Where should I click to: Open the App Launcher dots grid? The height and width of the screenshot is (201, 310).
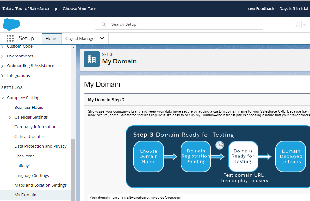coord(10,38)
